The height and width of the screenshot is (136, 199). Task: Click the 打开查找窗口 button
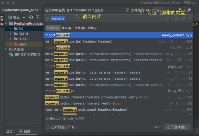[x=177, y=127]
